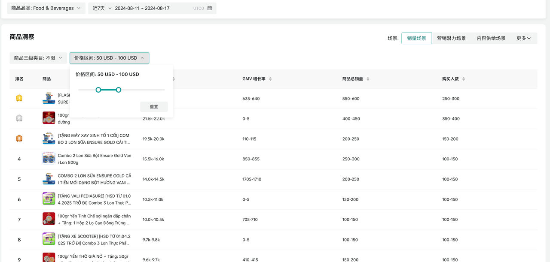This screenshot has height=262, width=550.
Task: Open the 商品品类 Food & Beverages dropdown
Action: click(46, 8)
